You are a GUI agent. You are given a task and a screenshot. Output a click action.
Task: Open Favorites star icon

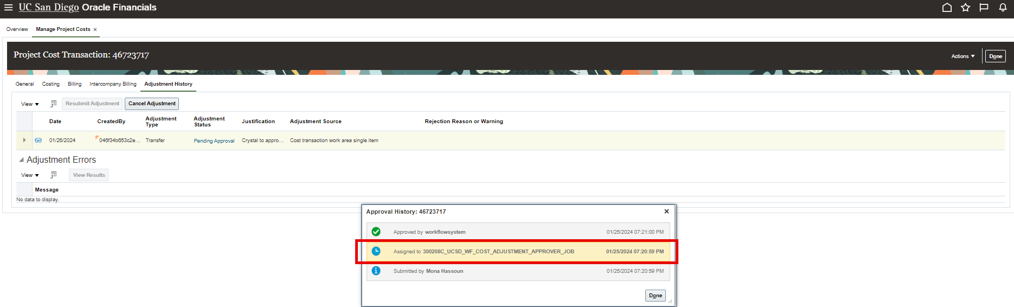965,8
